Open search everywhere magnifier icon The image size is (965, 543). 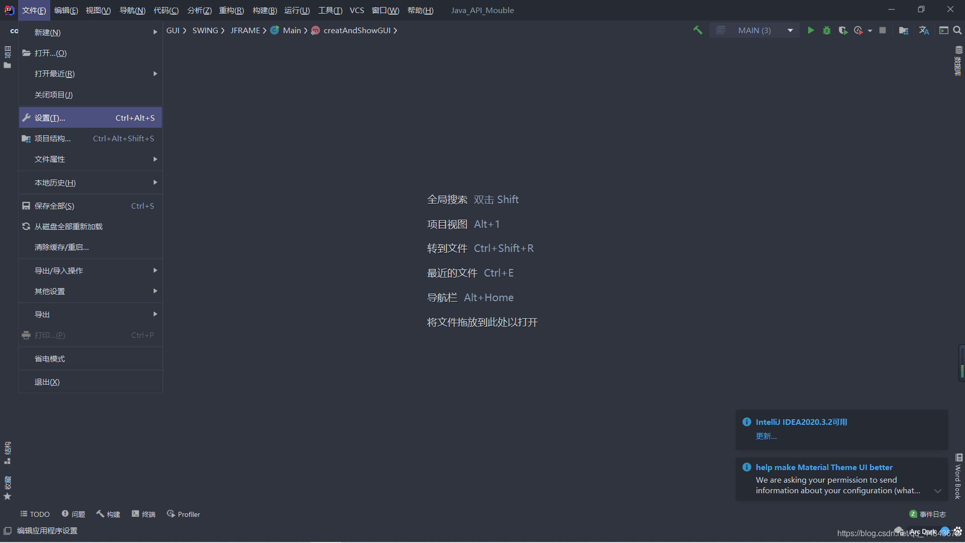tap(957, 30)
